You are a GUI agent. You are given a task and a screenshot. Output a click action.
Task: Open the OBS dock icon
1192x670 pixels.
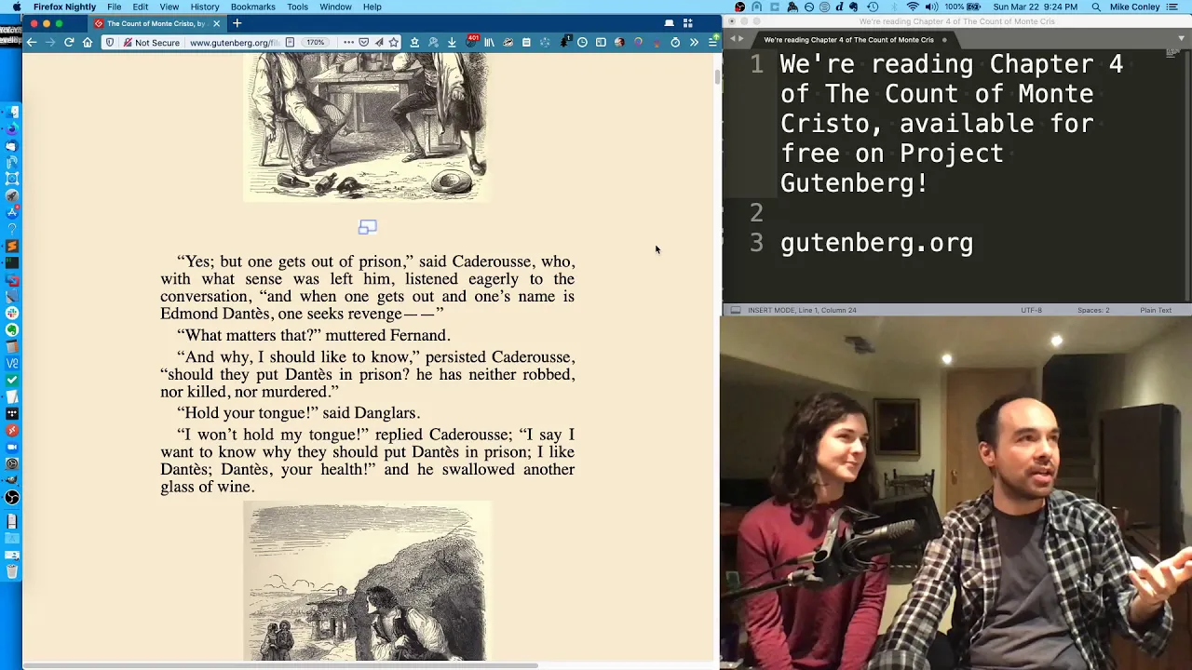point(12,497)
